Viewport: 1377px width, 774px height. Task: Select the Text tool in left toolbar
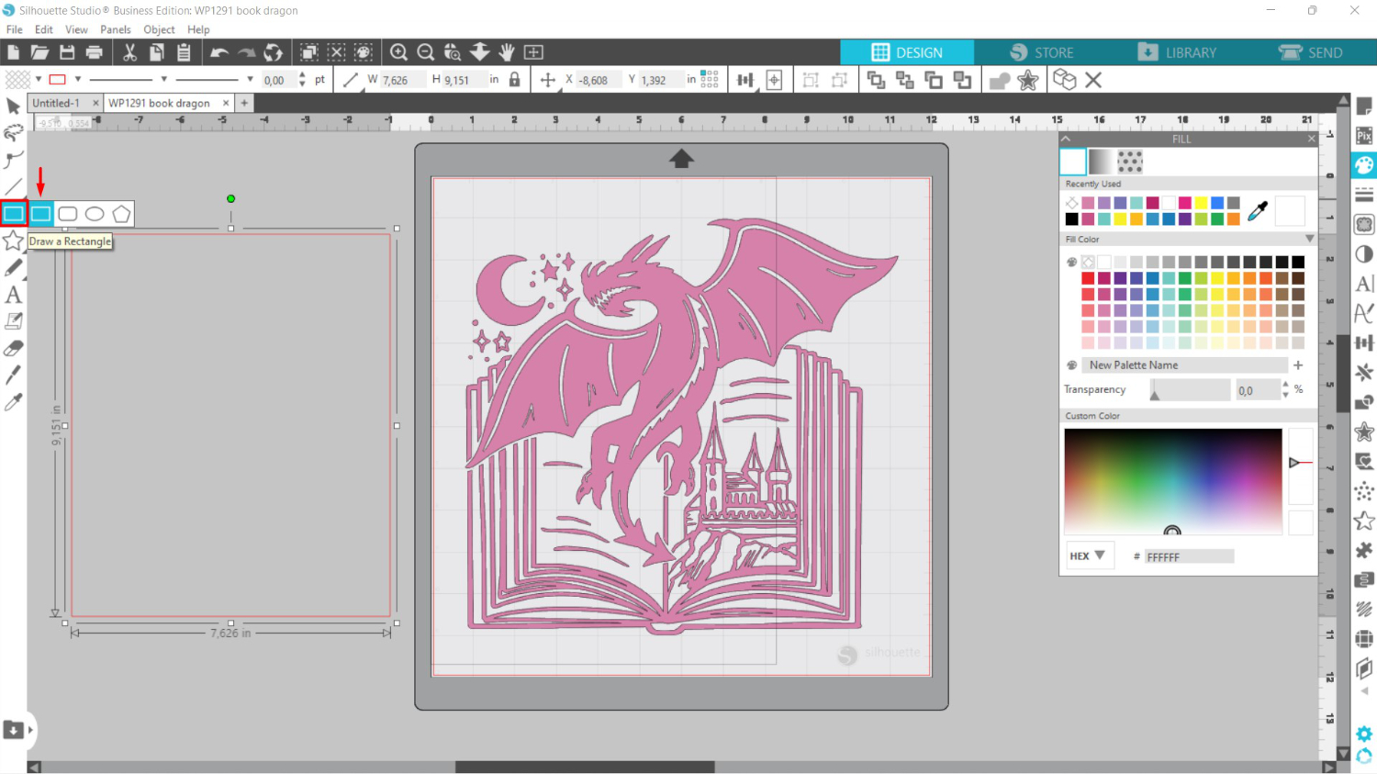click(x=13, y=295)
